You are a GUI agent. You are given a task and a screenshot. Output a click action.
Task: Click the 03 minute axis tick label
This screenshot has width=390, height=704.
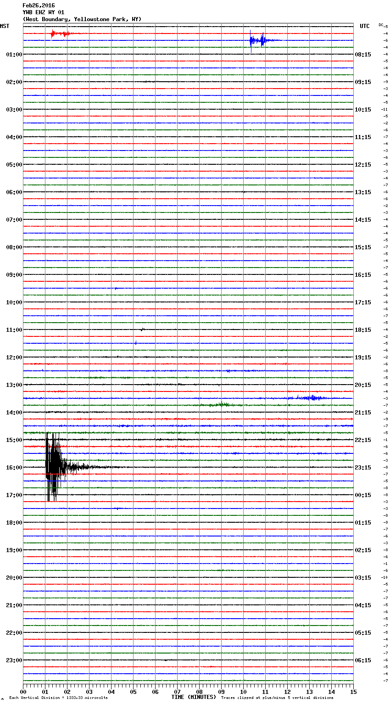pos(89,692)
